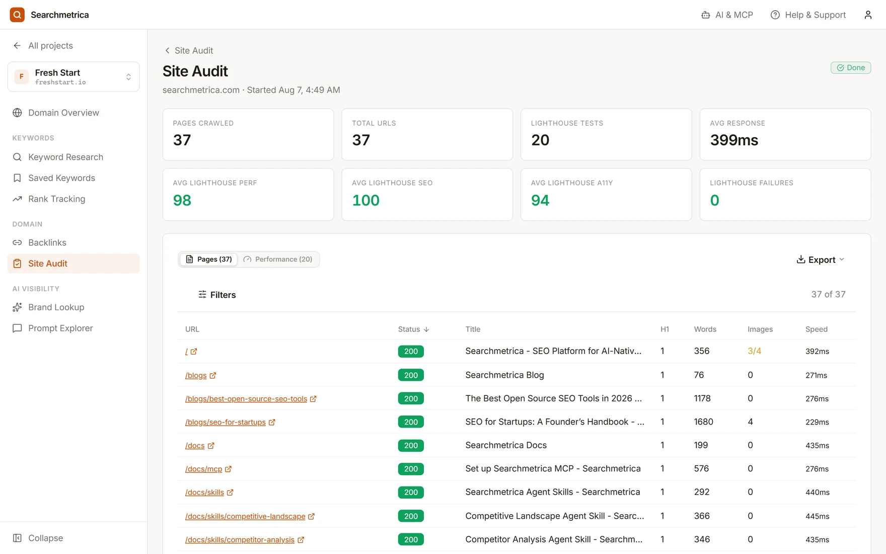Open the Fresh Start project switcher
The width and height of the screenshot is (886, 554).
(73, 77)
